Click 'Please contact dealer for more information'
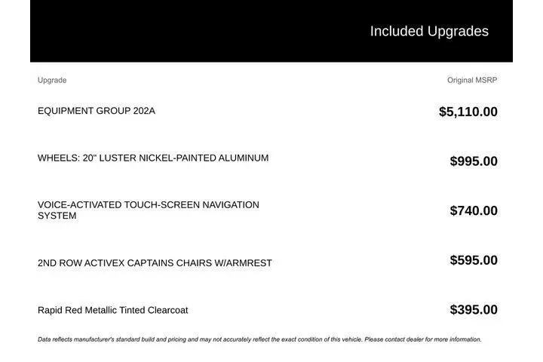 (x=423, y=339)
